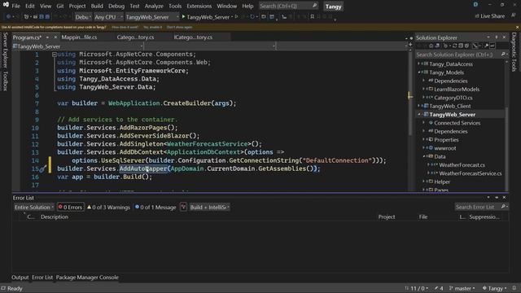This screenshot has height=293, width=521.
Task: Toggle the 0 of 1 Message filter
Action: click(155, 208)
